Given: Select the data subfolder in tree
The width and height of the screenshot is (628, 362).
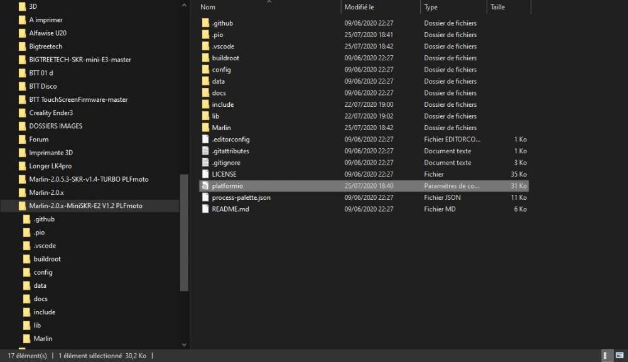Looking at the screenshot, I should (40, 285).
